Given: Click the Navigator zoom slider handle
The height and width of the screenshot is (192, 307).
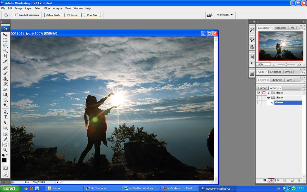Looking at the screenshot, I should click(x=286, y=65).
